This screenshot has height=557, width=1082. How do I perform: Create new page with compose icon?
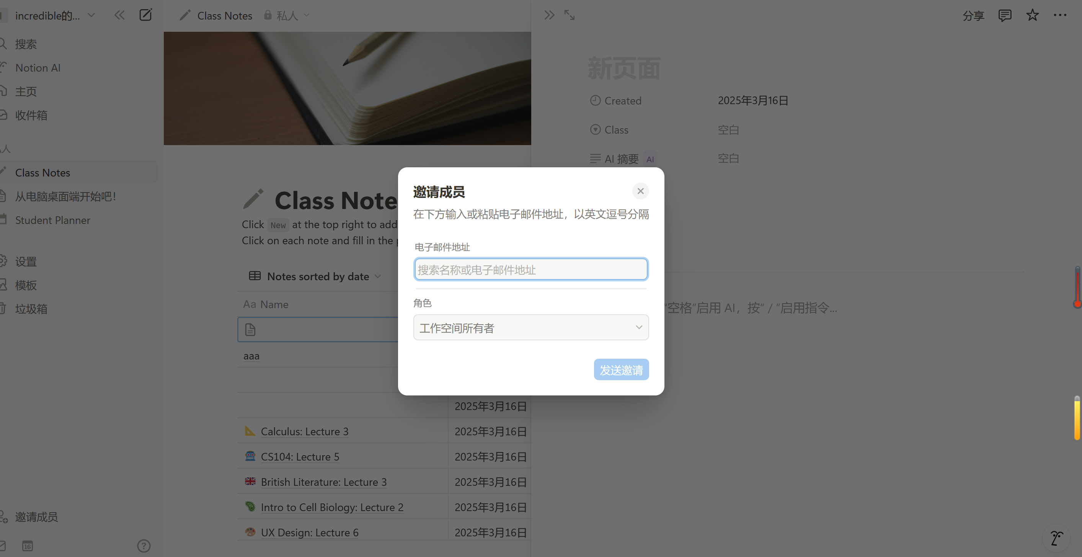coord(145,15)
